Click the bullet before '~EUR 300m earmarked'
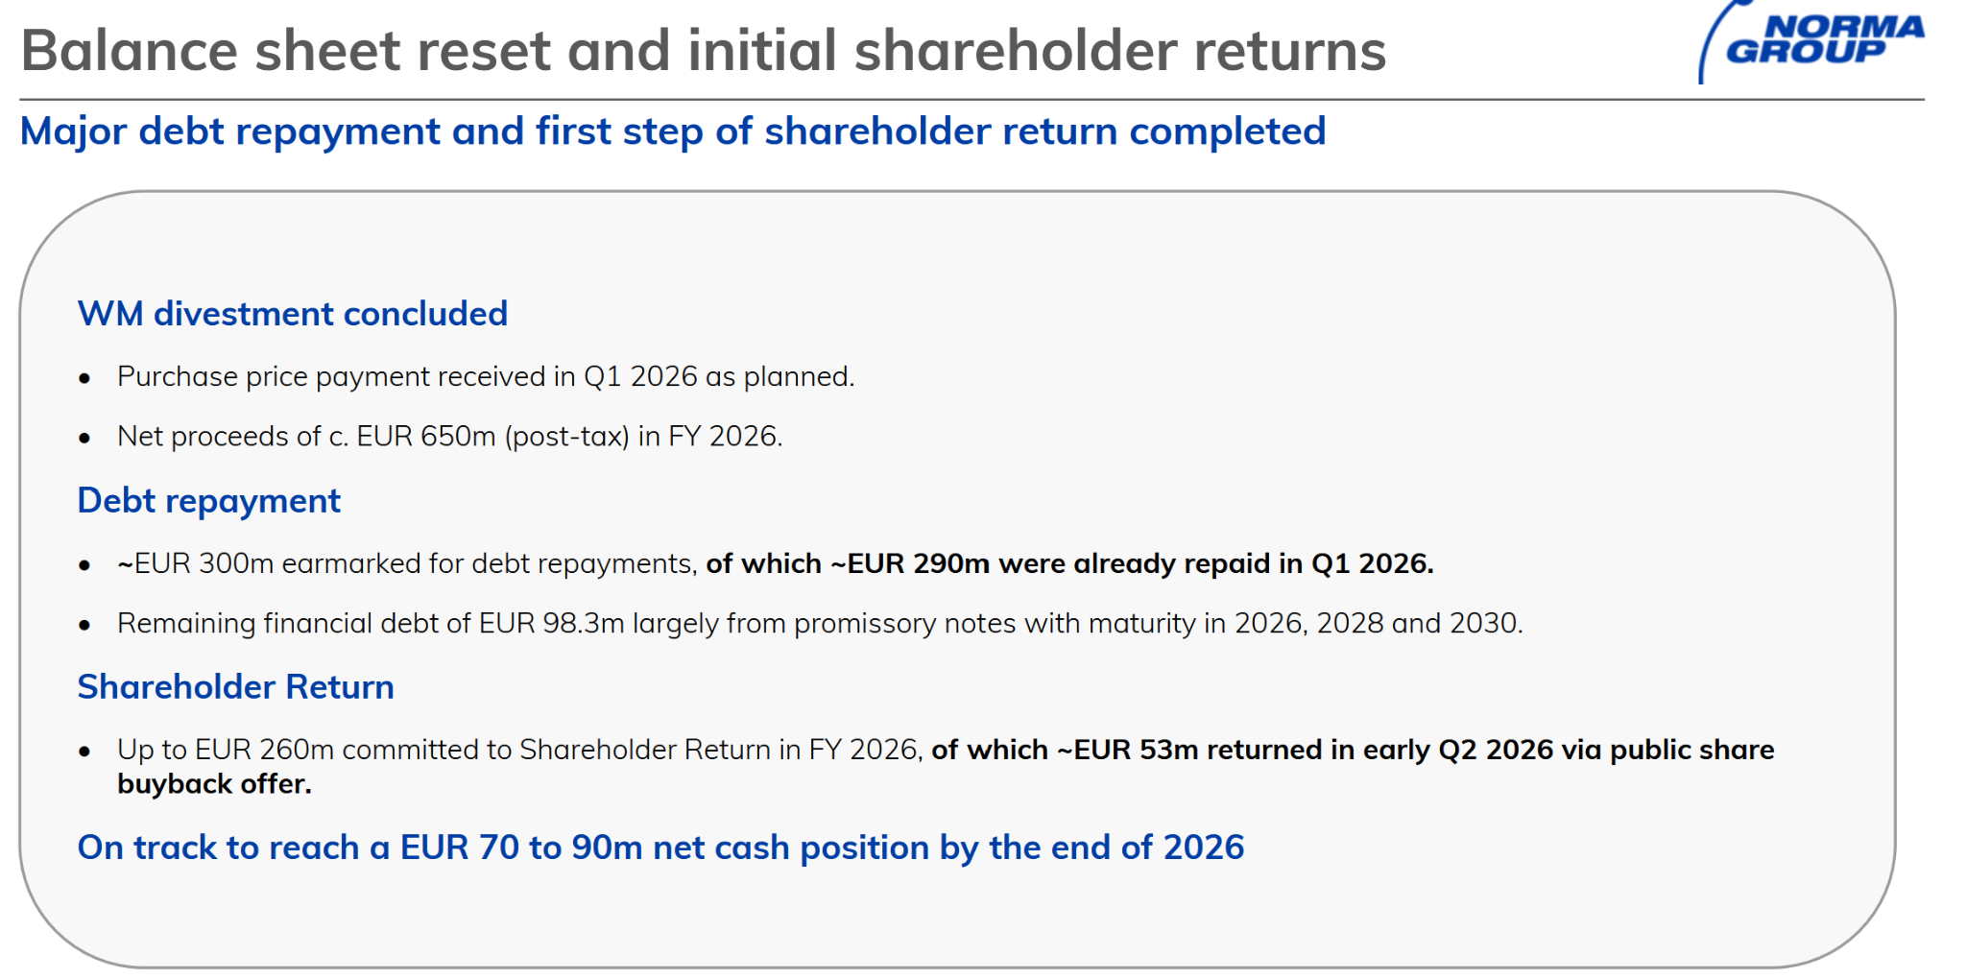Viewport: 1966px width, 979px height. point(85,565)
